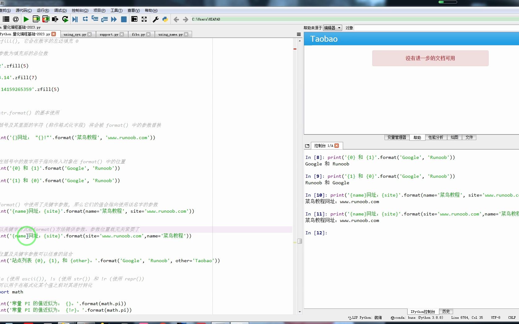Open the 文件 pane tab
Screen dimensions: 519x324
pos(469,137)
